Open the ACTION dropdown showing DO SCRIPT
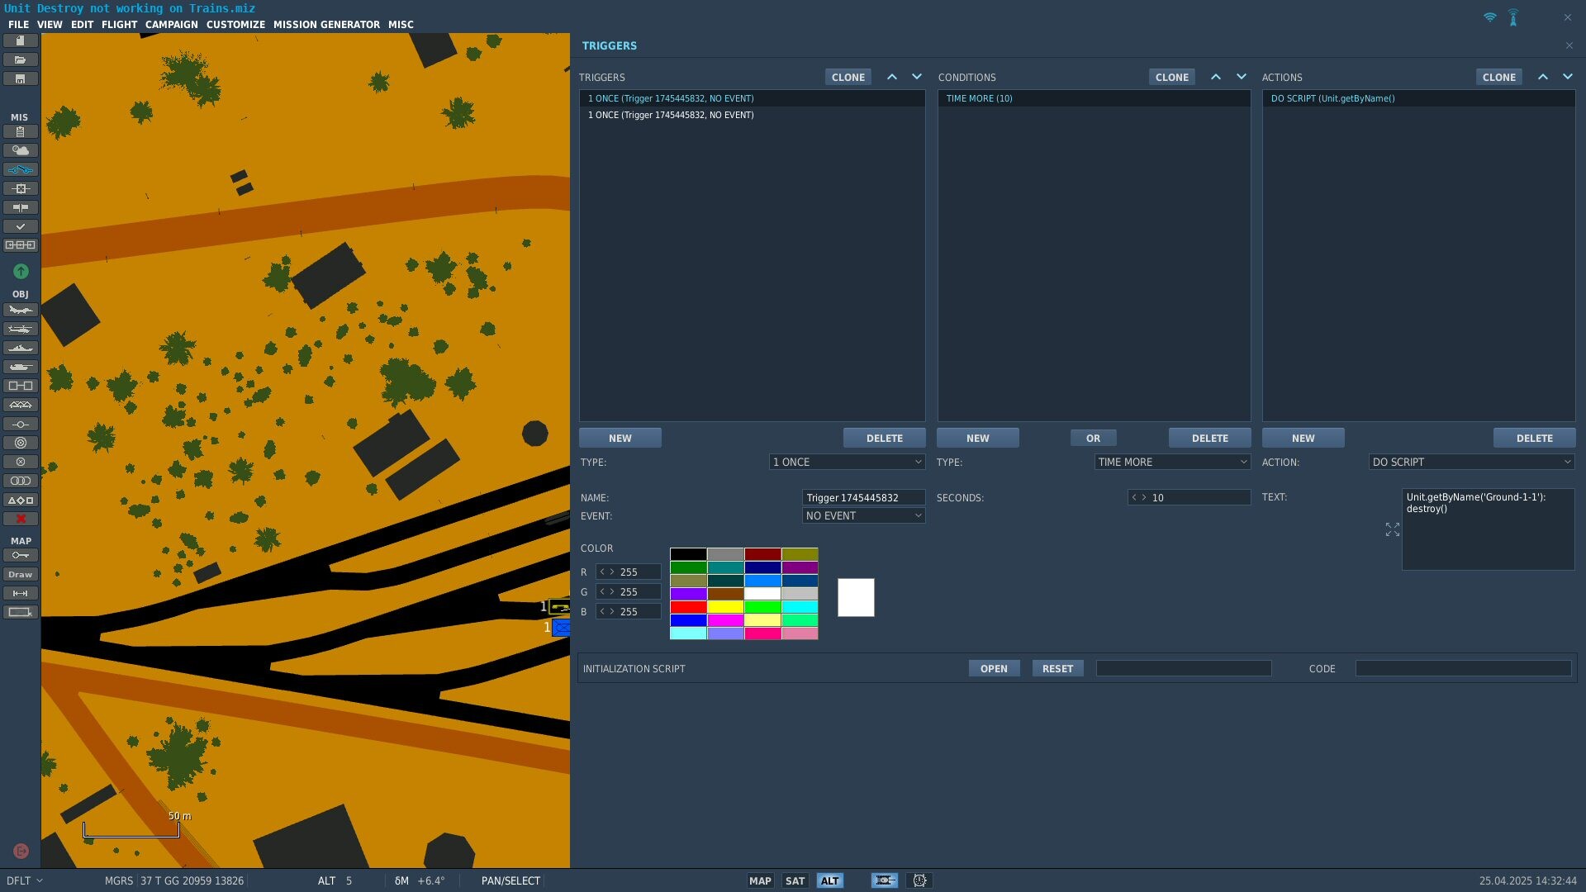1586x892 pixels. (1471, 462)
